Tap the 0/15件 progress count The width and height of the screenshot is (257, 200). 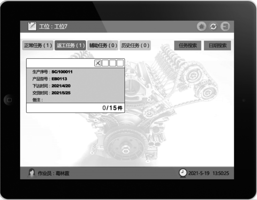112,108
